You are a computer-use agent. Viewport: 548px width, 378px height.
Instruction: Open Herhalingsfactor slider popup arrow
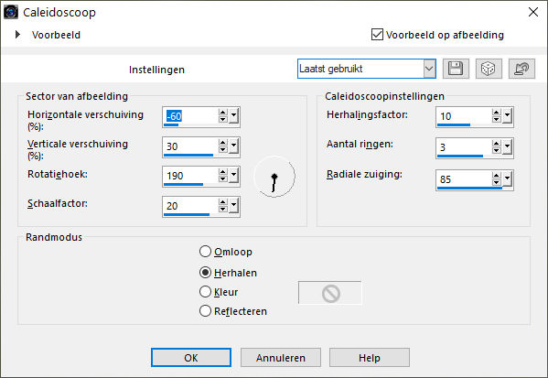[507, 115]
